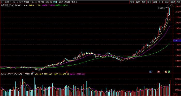Click the MA5: 231.02 label
This screenshot has width=181, height=96.
tap(23, 5)
